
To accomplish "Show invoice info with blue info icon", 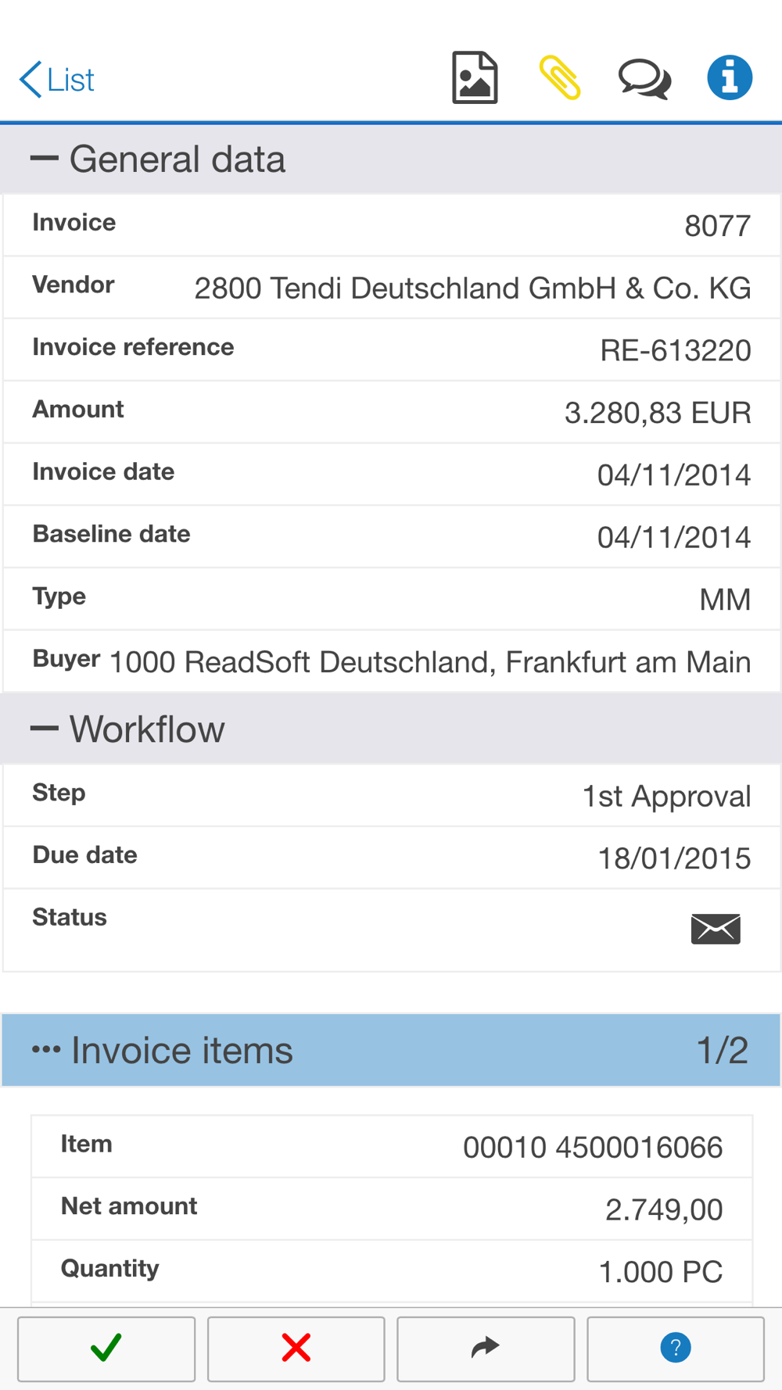I will pos(730,78).
